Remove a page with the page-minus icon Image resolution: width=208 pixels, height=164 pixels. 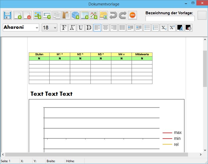click(27, 15)
